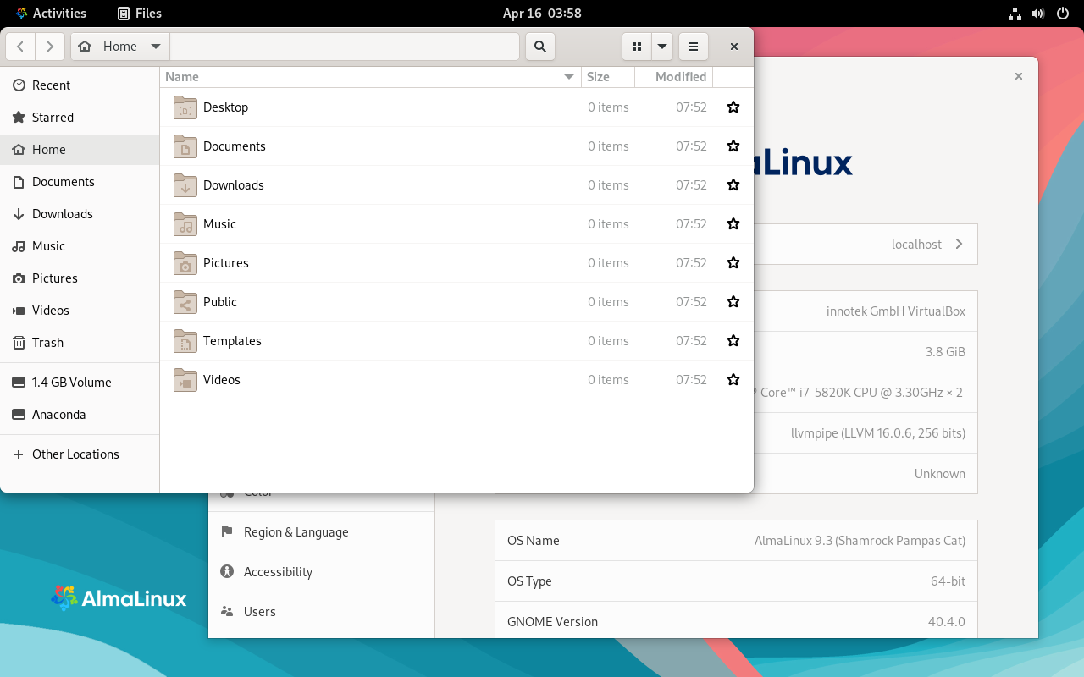
Task: Open the view options dropdown arrow
Action: point(662,47)
